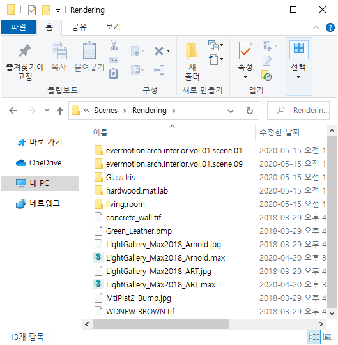Select folder evermotion.arch.interior.vol.01.scene.01
Viewport: 338px width, 345px height.
click(x=174, y=151)
